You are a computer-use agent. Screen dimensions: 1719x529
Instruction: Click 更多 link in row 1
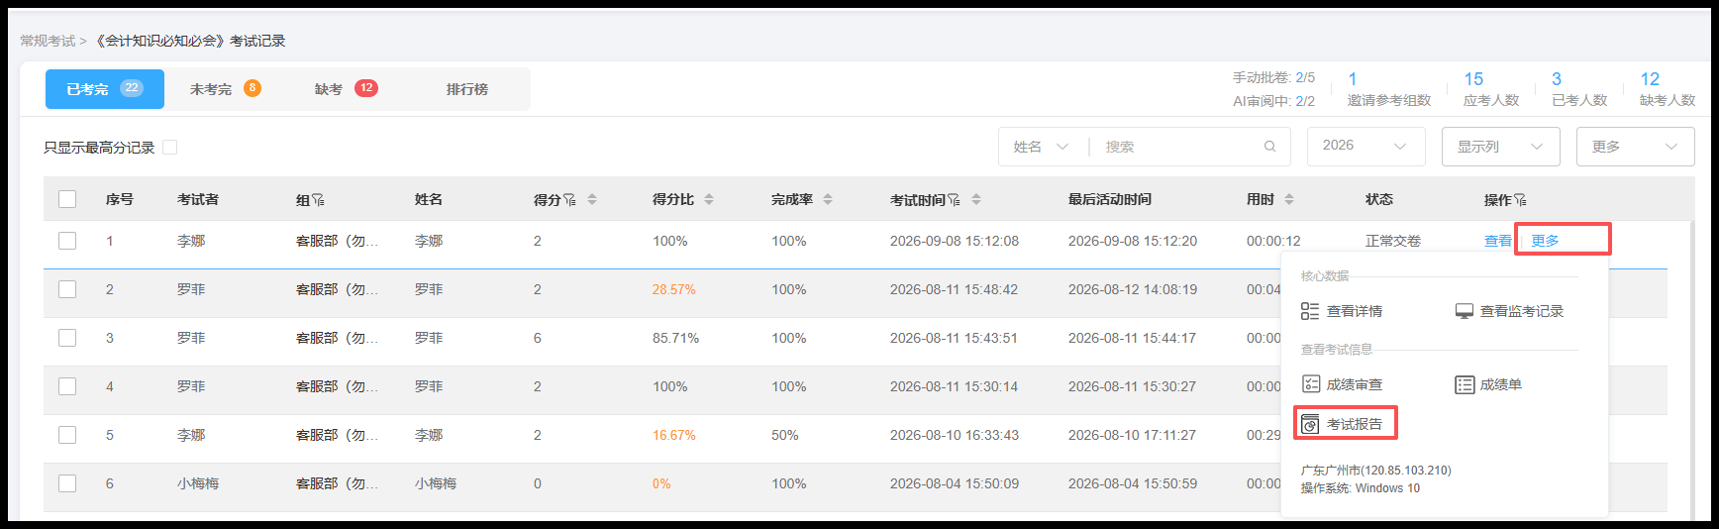click(x=1545, y=241)
